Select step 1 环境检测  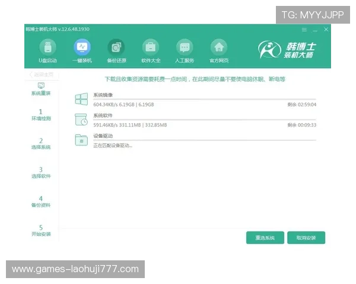pyautogui.click(x=41, y=115)
